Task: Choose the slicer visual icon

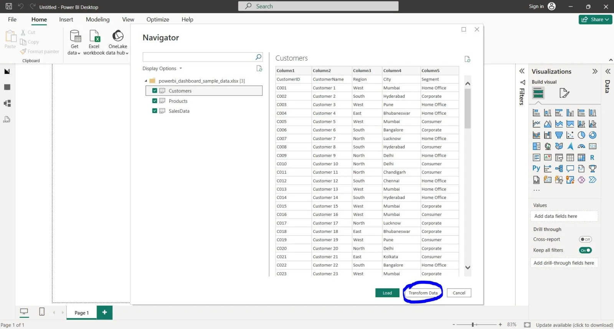Action: (559, 157)
